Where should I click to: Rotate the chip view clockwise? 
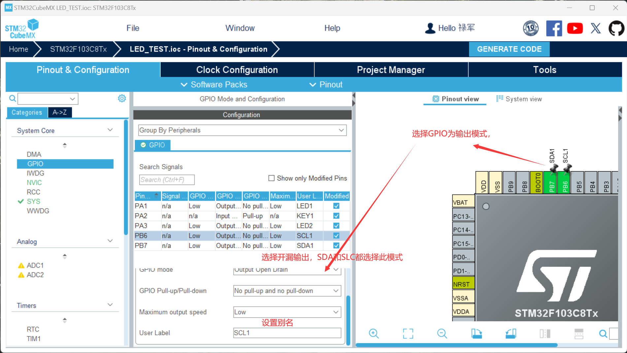[476, 334]
